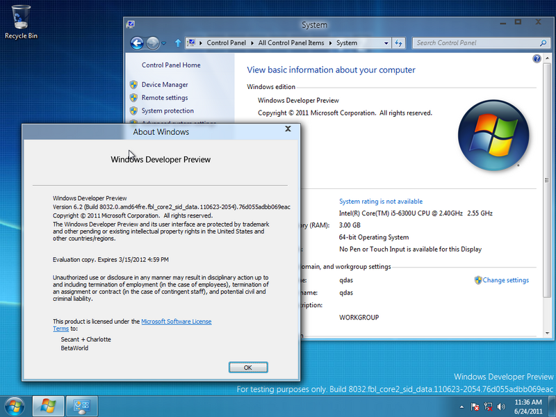
Task: Click System rating is not available link
Action: click(381, 202)
